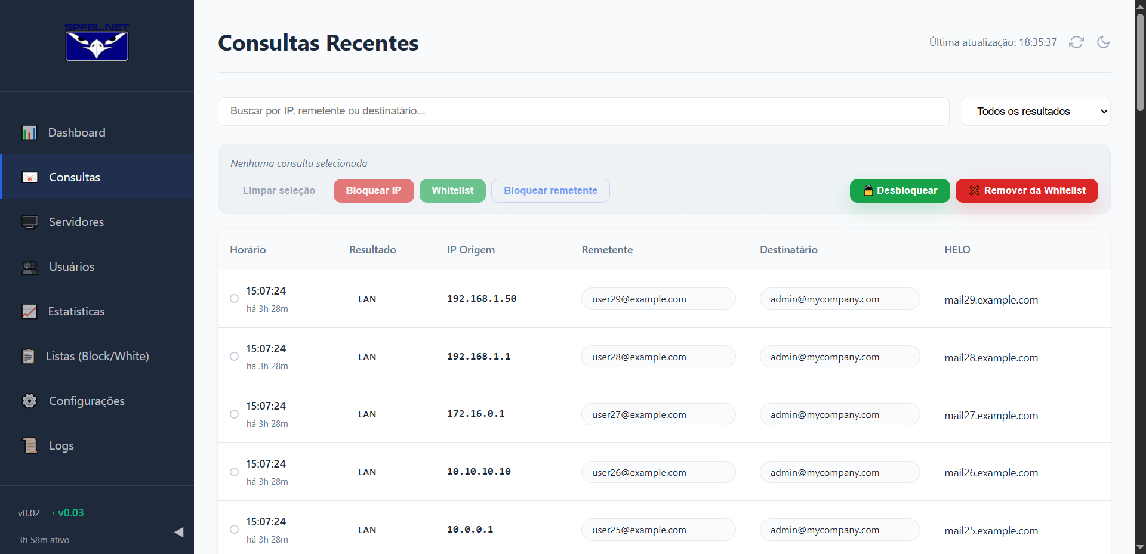Viewport: 1146px width, 554px height.
Task: Click HELO mail29.example.com
Action: pos(991,300)
